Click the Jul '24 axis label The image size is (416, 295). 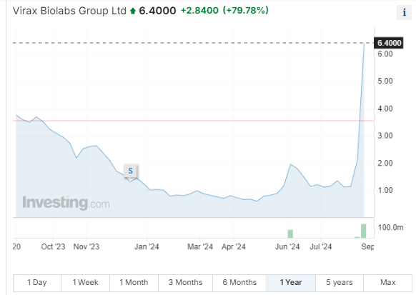coord(321,246)
